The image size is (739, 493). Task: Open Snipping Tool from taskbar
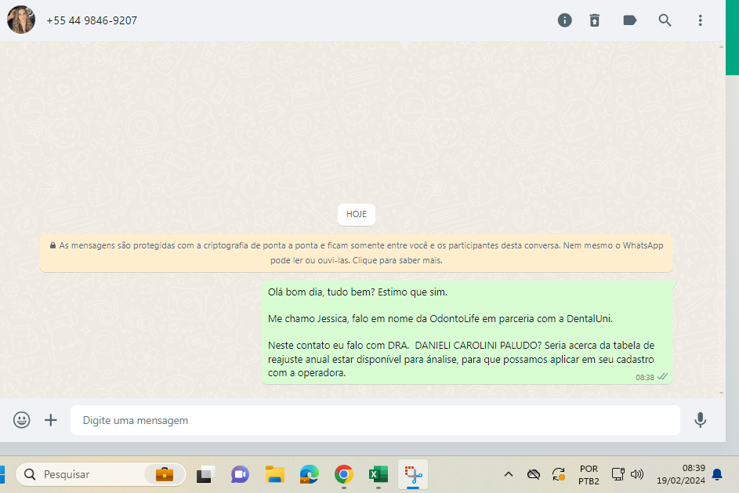[x=413, y=474]
